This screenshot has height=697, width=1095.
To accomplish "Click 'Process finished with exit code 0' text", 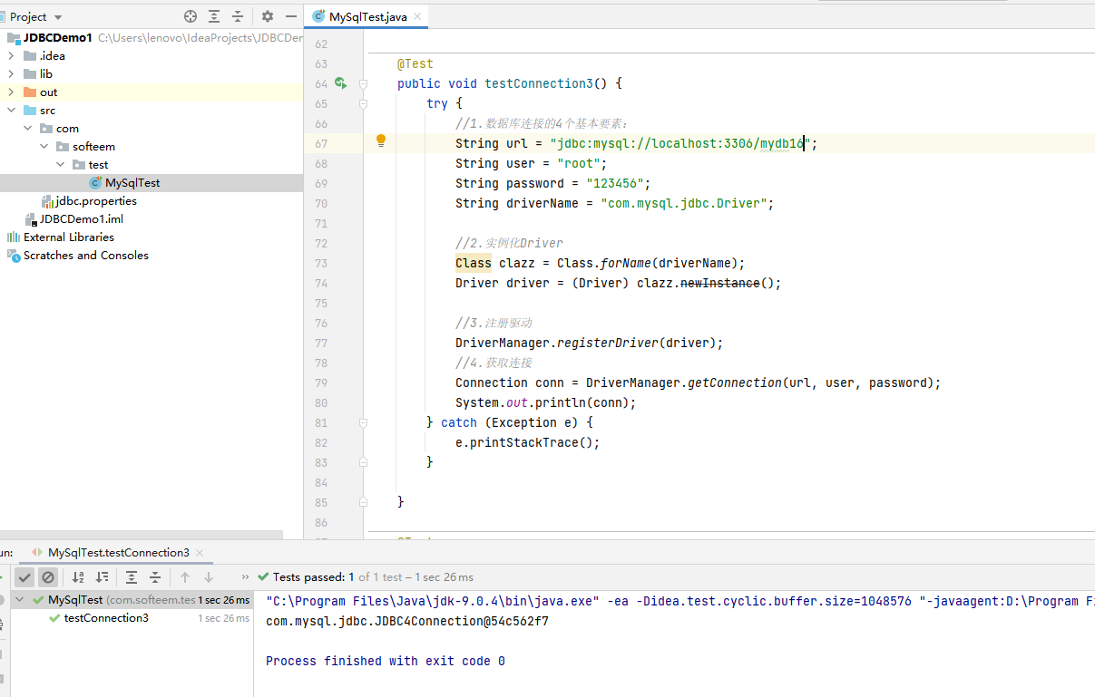I will pyautogui.click(x=386, y=661).
